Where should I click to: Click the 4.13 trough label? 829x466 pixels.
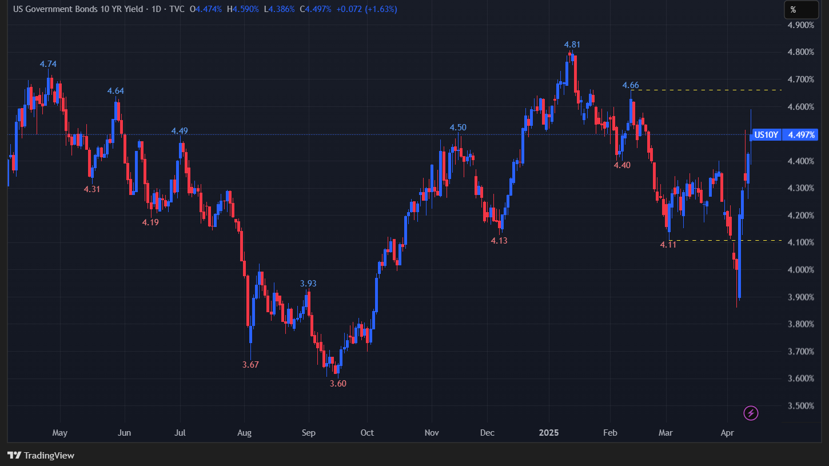coord(499,241)
